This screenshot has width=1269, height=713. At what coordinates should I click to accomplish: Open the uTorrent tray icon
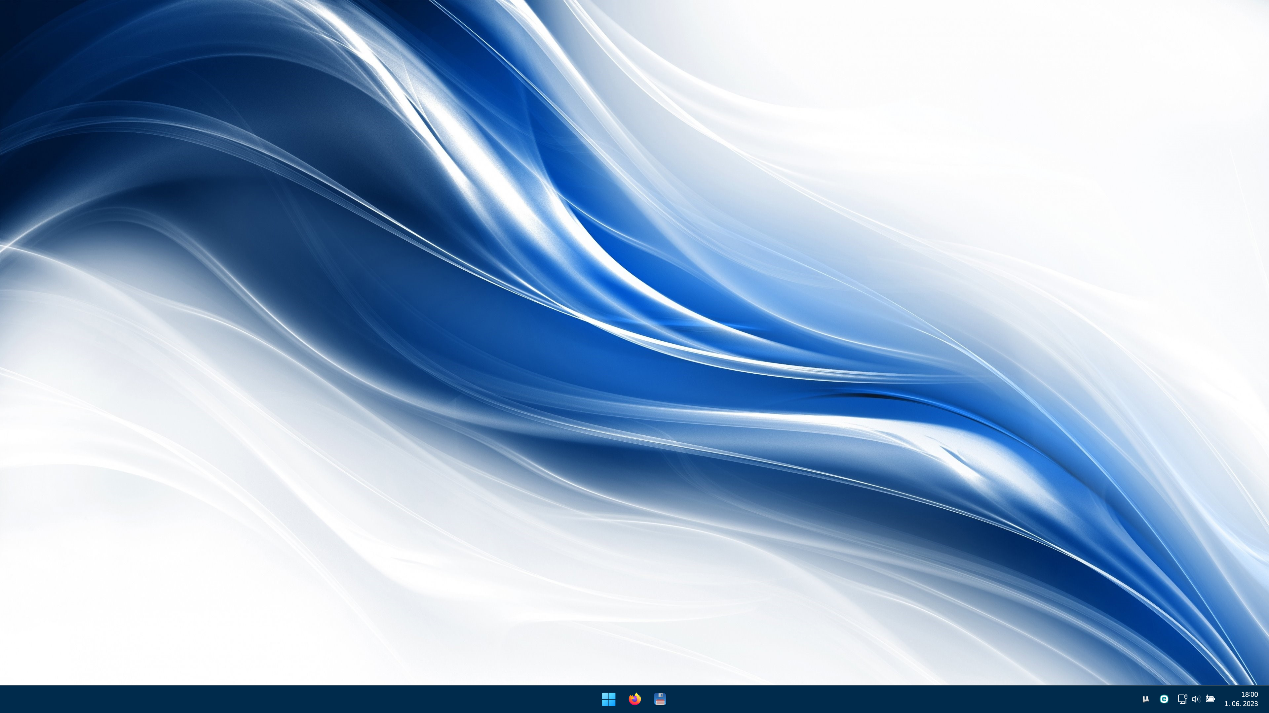[1146, 699]
